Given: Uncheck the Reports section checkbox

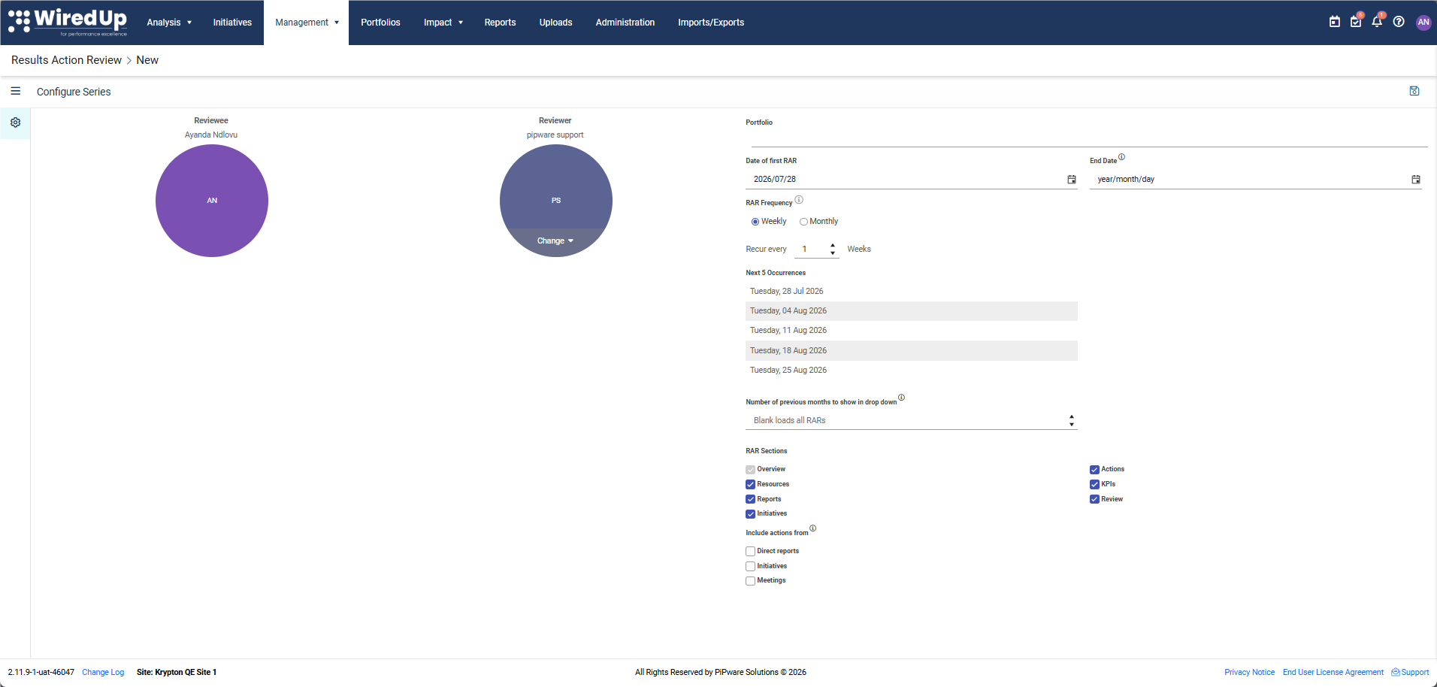Looking at the screenshot, I should [x=750, y=499].
